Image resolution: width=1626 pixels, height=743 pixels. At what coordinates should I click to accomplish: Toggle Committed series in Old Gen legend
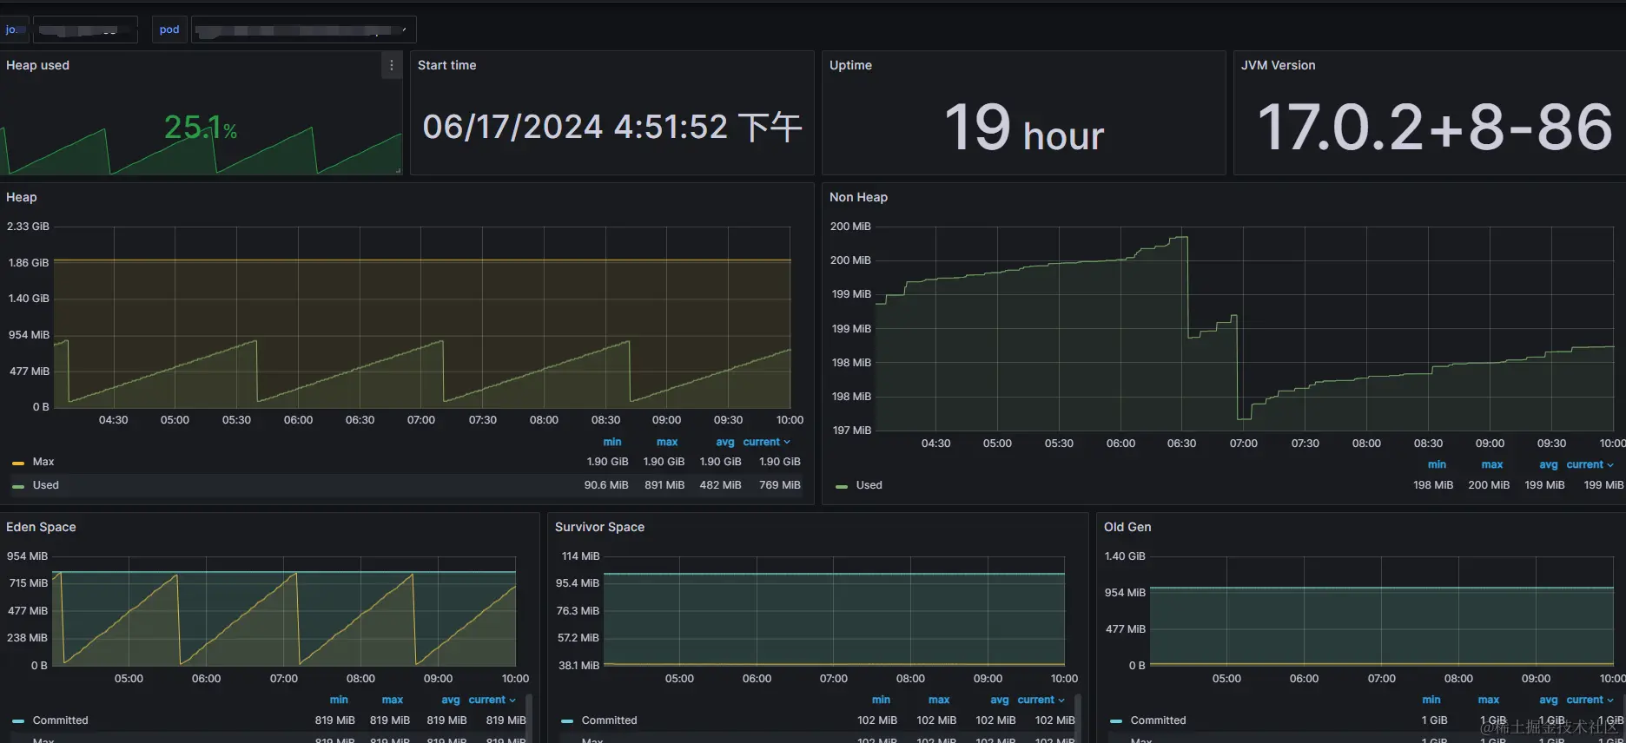pos(1158,720)
